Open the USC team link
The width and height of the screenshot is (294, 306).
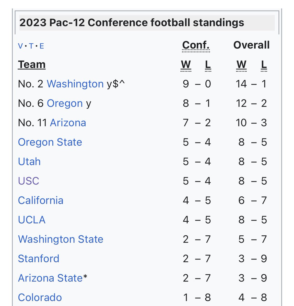[29, 181]
